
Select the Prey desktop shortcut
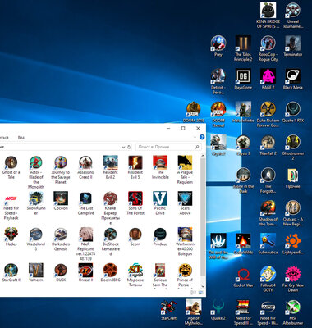pos(218,46)
